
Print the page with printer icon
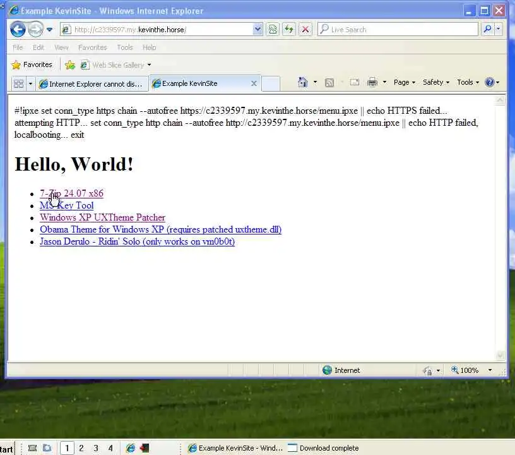372,82
